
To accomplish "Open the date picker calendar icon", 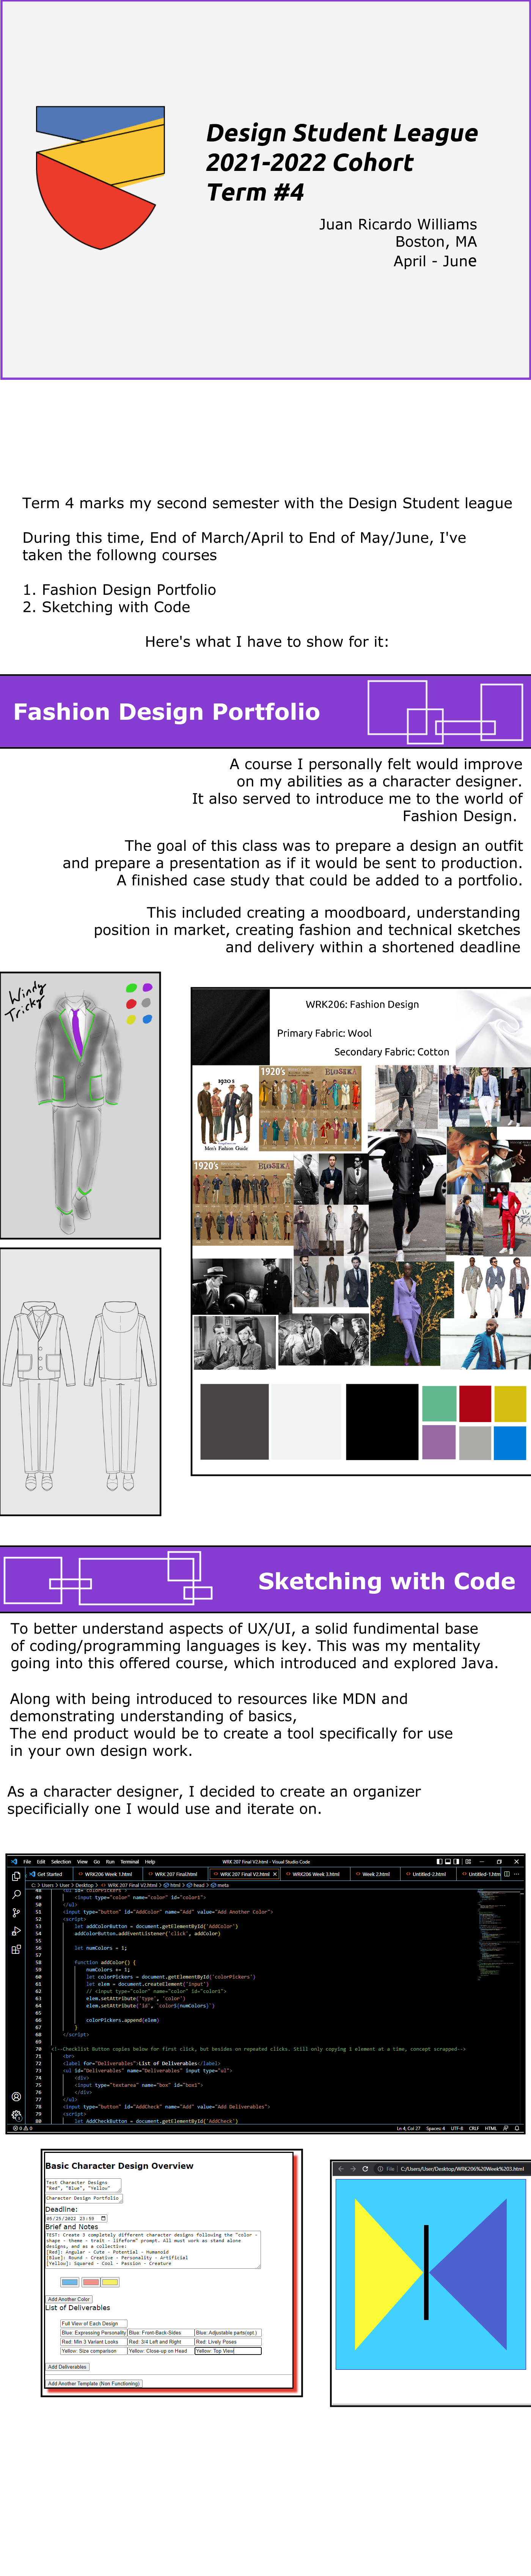I will click(x=104, y=2218).
